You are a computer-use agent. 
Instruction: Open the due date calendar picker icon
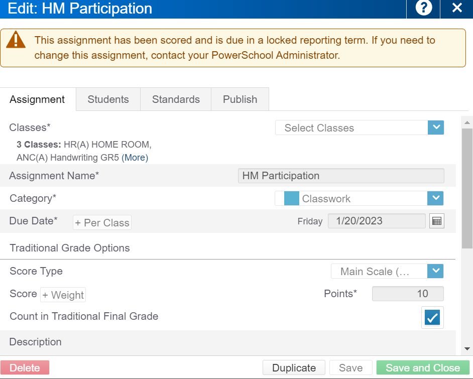pyautogui.click(x=437, y=221)
